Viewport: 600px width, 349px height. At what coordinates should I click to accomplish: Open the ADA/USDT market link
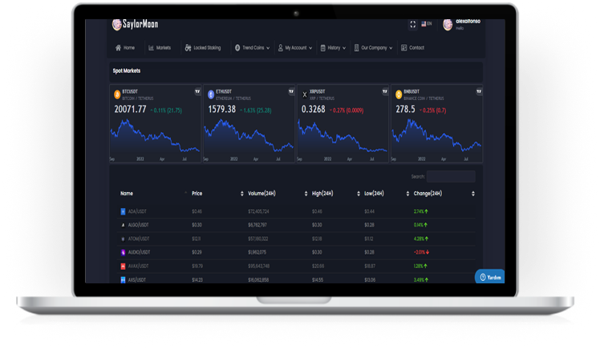pos(139,211)
